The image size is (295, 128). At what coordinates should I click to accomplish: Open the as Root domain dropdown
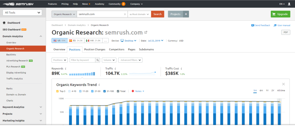[139, 14]
